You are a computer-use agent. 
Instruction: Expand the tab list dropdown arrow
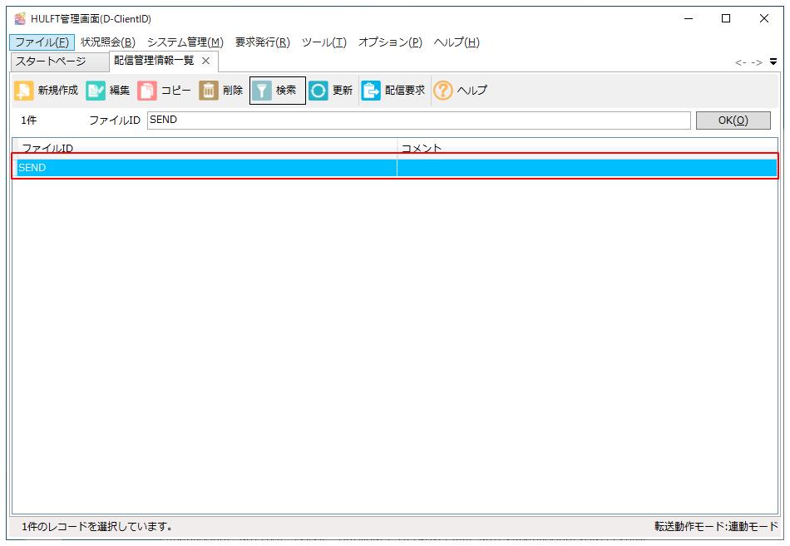tap(773, 62)
